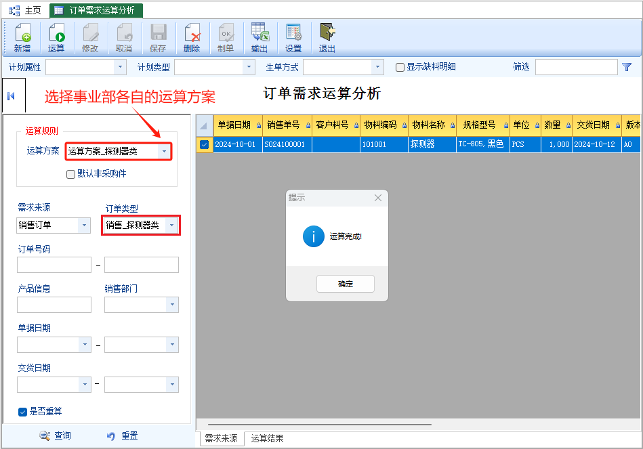Click cell PCS

coord(525,144)
